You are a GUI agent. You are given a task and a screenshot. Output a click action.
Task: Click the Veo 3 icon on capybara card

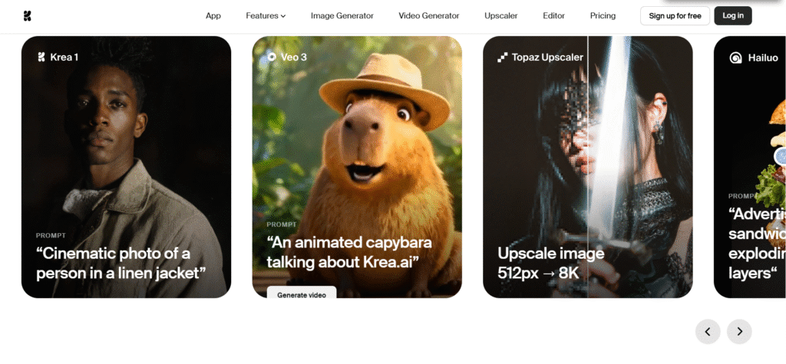272,57
